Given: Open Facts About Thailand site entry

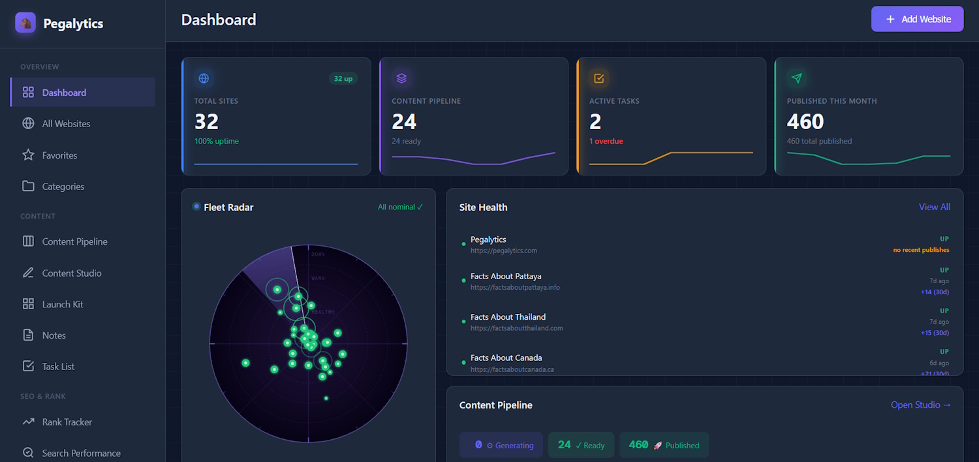Looking at the screenshot, I should pos(705,322).
